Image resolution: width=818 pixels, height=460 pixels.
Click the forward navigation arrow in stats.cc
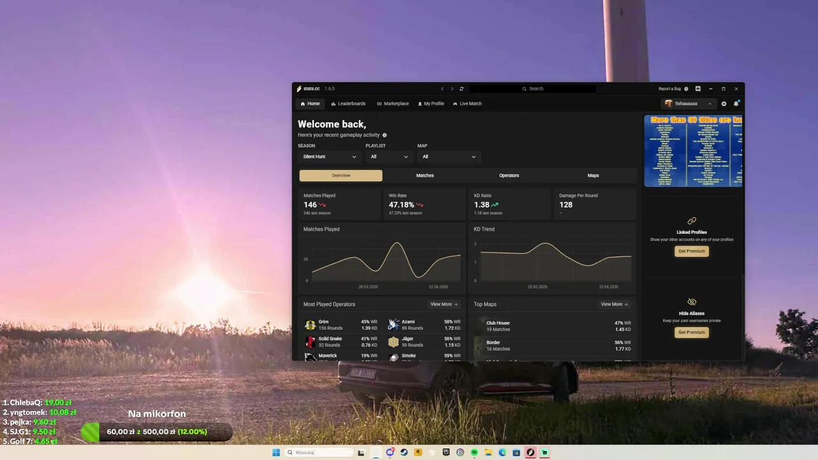(x=452, y=89)
